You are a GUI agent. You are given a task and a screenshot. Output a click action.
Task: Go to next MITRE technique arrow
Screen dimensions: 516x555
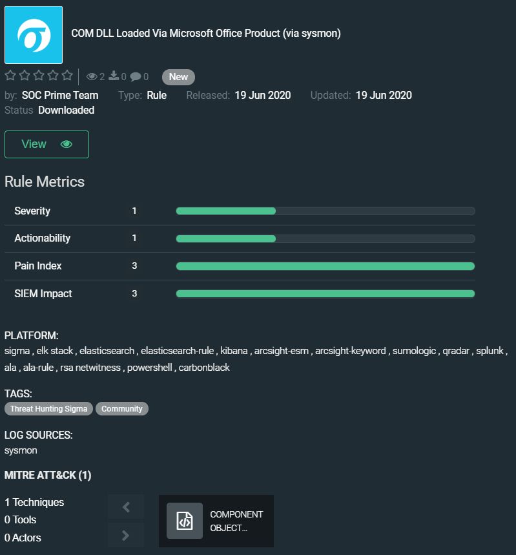[x=126, y=535]
